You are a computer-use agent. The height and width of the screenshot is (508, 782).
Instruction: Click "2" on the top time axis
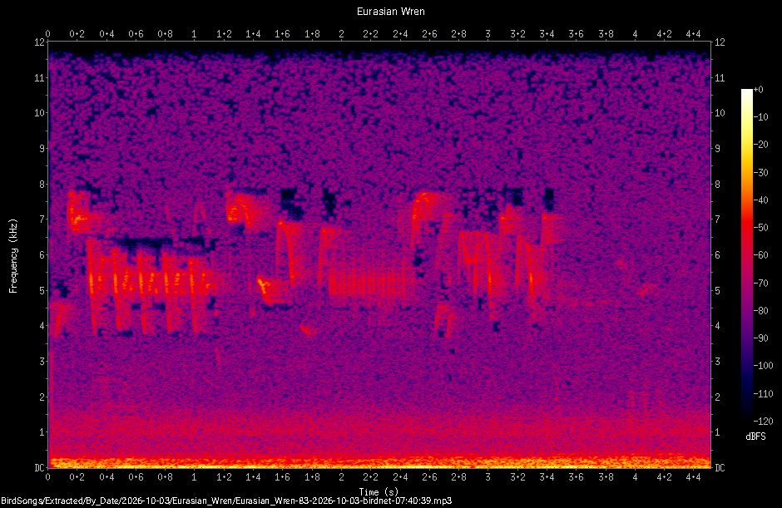click(341, 34)
